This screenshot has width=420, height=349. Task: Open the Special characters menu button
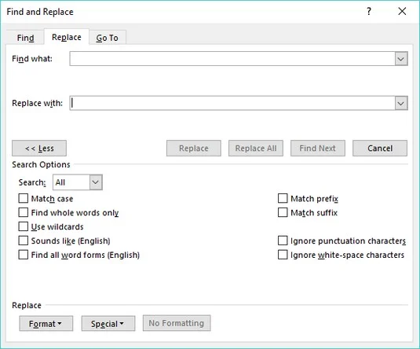(x=108, y=324)
